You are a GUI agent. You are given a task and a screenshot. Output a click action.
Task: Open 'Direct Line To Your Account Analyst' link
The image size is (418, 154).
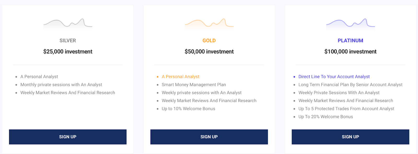pos(334,77)
